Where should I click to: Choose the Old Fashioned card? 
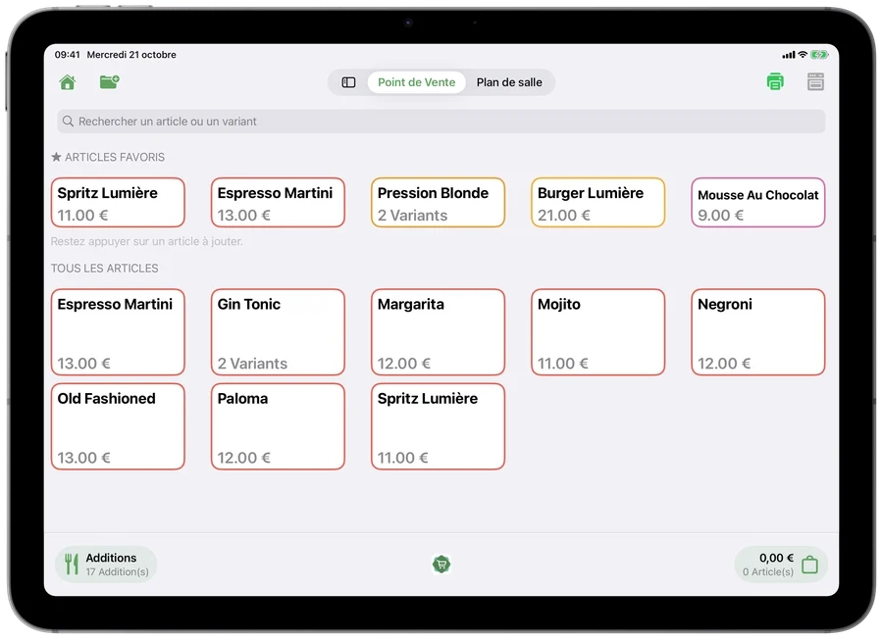pos(118,426)
